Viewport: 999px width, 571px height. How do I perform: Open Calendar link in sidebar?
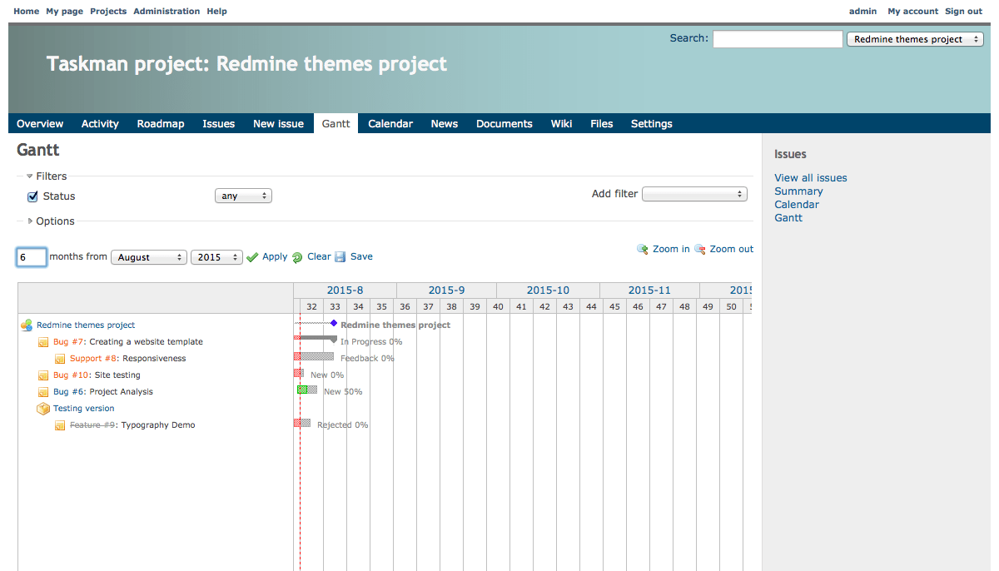[797, 204]
